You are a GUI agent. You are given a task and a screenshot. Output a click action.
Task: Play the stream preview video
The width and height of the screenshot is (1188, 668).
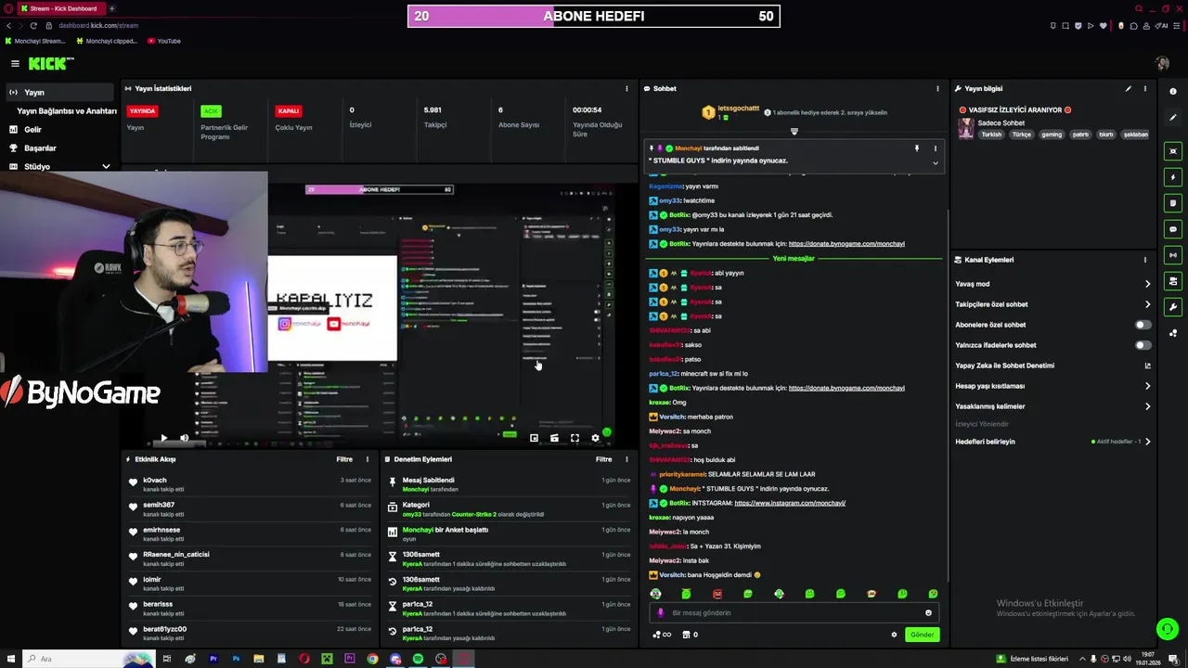[x=163, y=438]
